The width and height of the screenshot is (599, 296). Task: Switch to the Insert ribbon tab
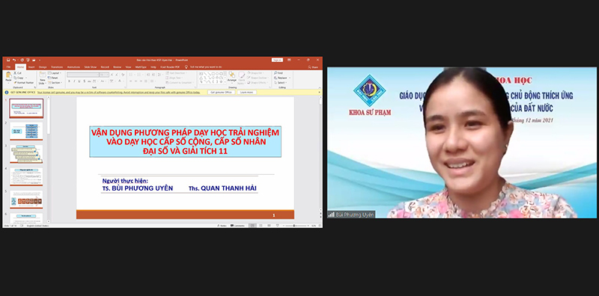31,67
